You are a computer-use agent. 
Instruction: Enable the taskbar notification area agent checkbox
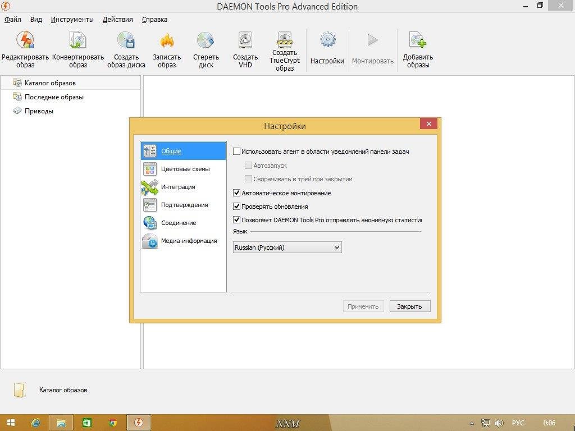click(x=237, y=152)
